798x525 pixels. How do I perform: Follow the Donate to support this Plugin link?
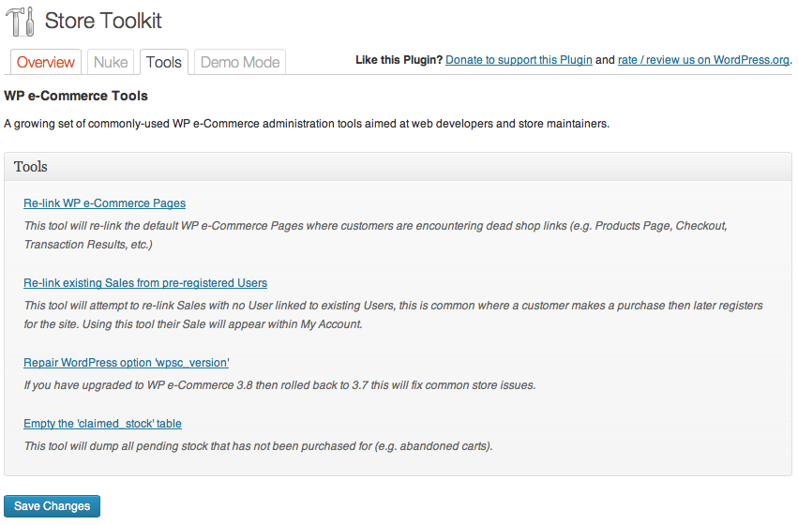tap(519, 60)
